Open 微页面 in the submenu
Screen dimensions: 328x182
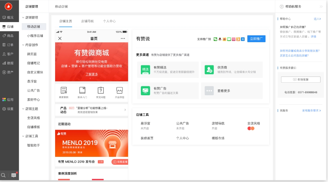(x=32, y=54)
